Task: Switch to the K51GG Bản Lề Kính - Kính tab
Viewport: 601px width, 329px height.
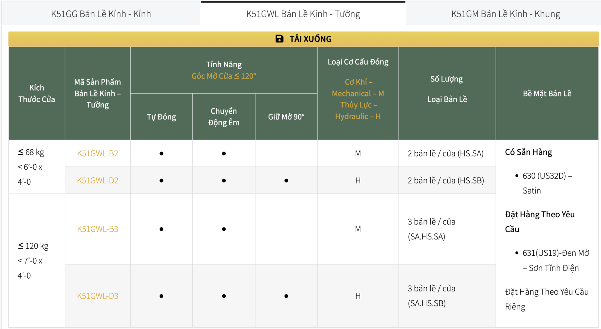Action: tap(101, 13)
